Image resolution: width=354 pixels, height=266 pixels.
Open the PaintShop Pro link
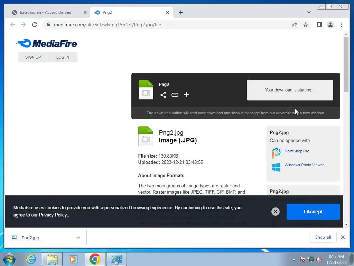click(x=297, y=151)
